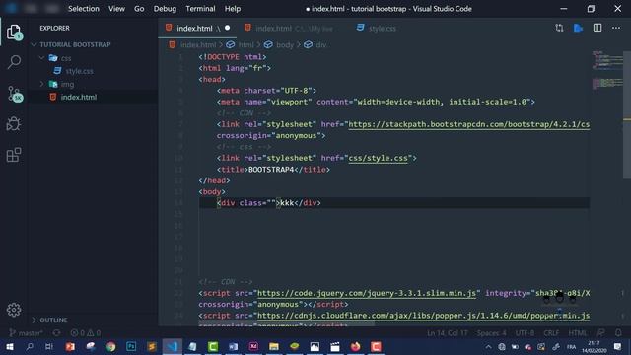Open File Explorer from the taskbar
The width and height of the screenshot is (631, 355).
[274, 346]
